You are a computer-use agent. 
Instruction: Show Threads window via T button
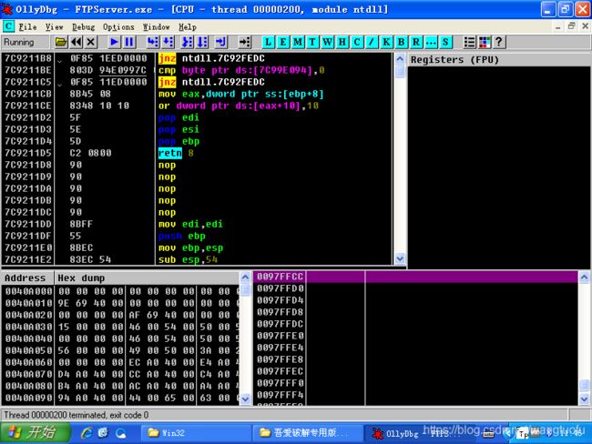[312, 42]
